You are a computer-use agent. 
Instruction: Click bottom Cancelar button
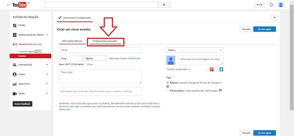pyautogui.click(x=246, y=133)
